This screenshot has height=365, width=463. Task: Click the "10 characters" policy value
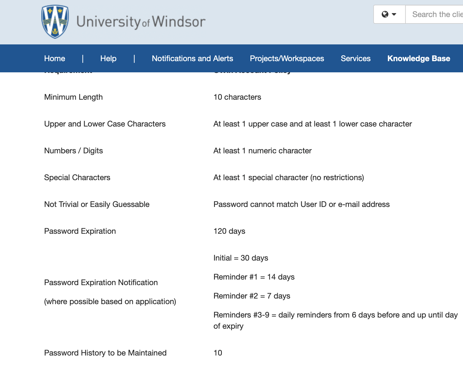[237, 97]
